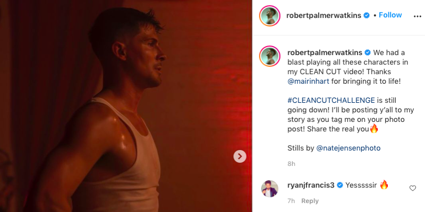Click verified badge next to ryanjfrancis3

click(x=339, y=185)
